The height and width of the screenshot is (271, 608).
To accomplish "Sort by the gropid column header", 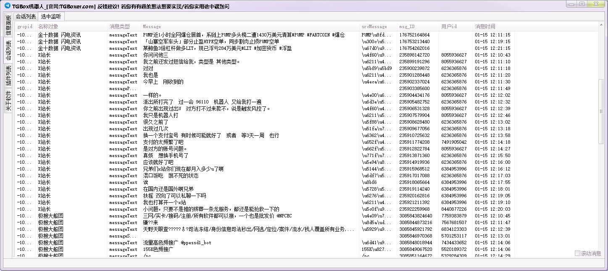I will pos(25,26).
